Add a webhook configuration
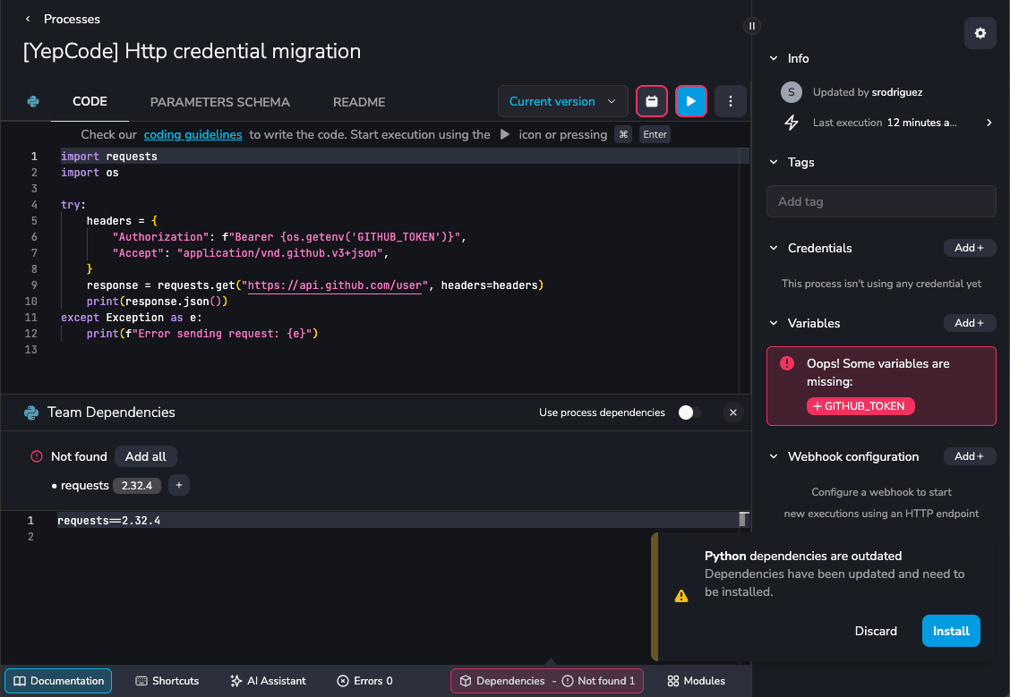Image resolution: width=1010 pixels, height=697 pixels. coord(969,456)
